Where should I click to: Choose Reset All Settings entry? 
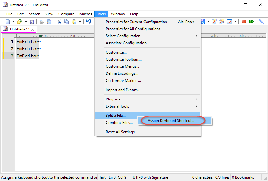click(x=148, y=132)
